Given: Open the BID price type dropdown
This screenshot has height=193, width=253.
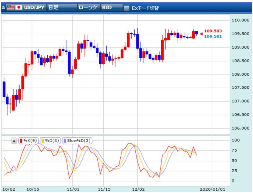Looking at the screenshot, I should (x=112, y=8).
